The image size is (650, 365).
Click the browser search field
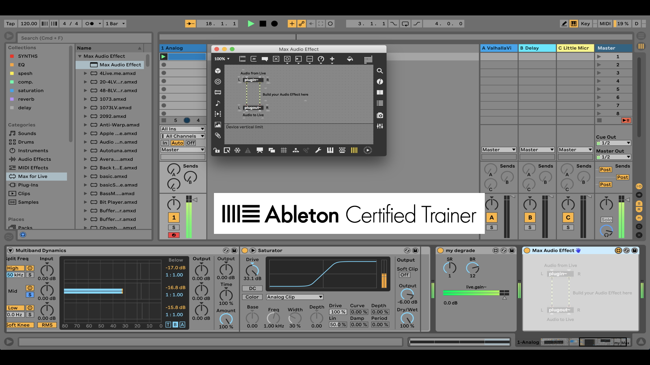(85, 38)
